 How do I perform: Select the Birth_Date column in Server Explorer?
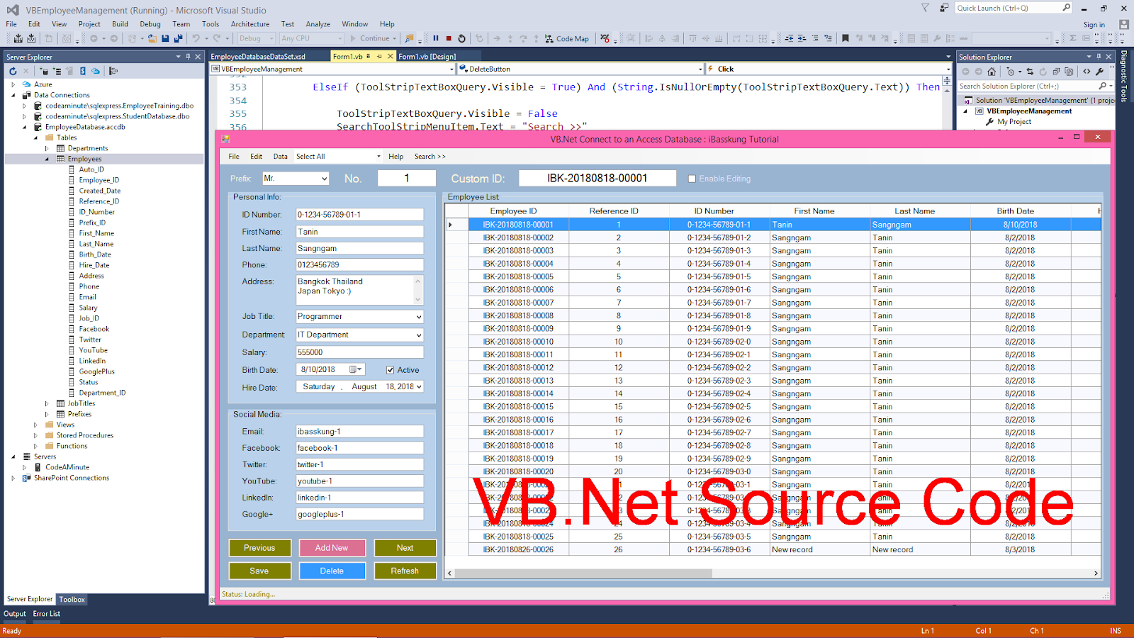(95, 254)
